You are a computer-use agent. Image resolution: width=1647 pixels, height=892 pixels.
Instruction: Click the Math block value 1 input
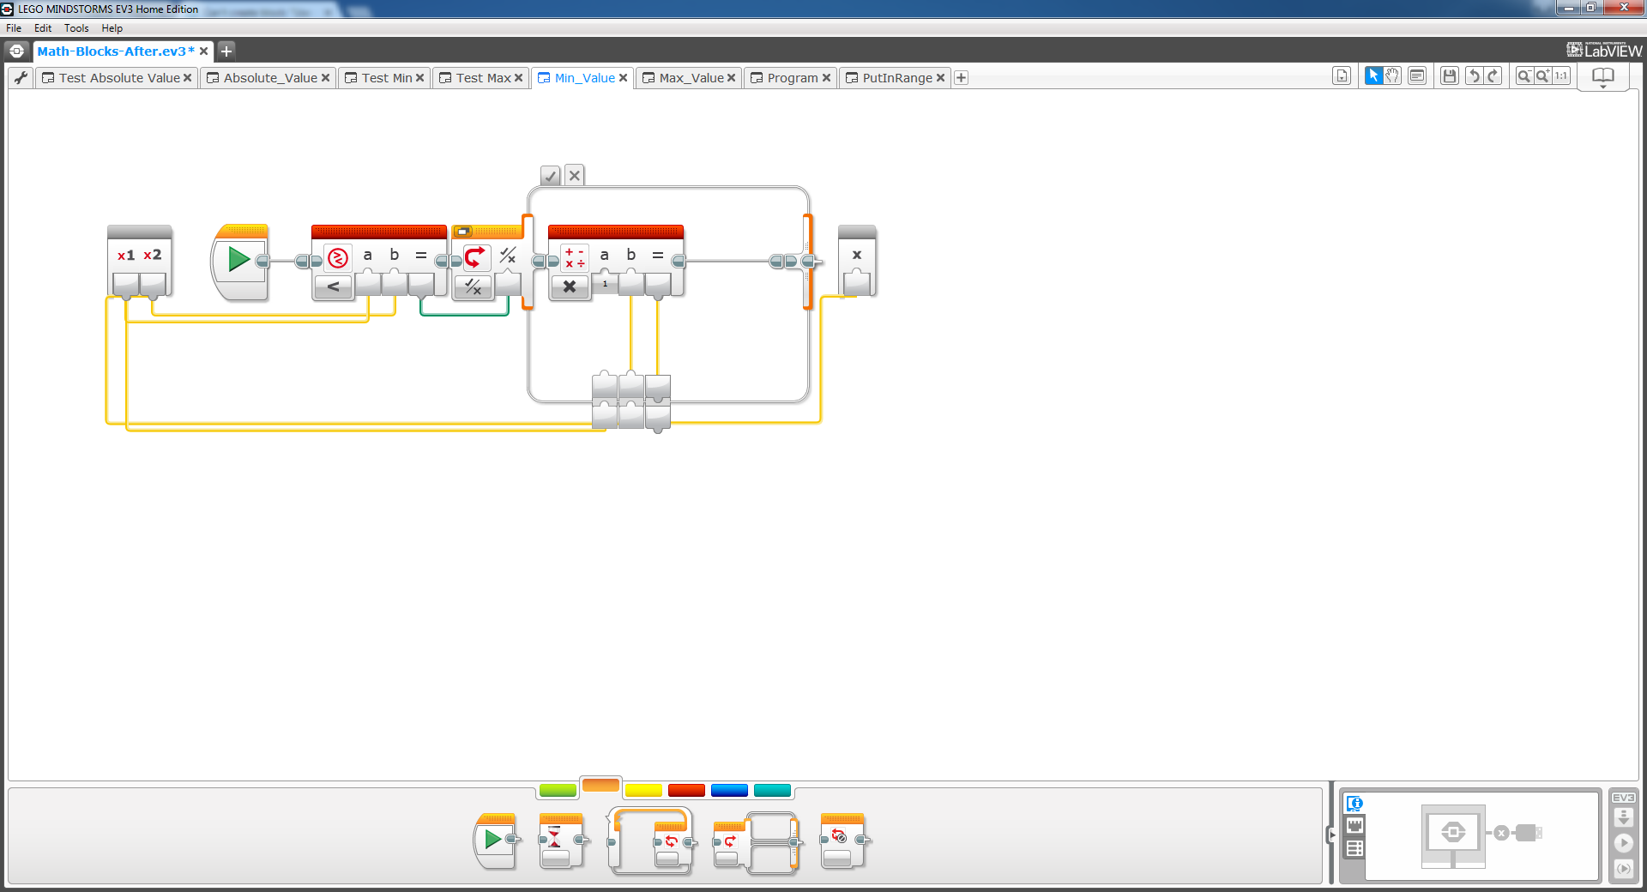605,284
